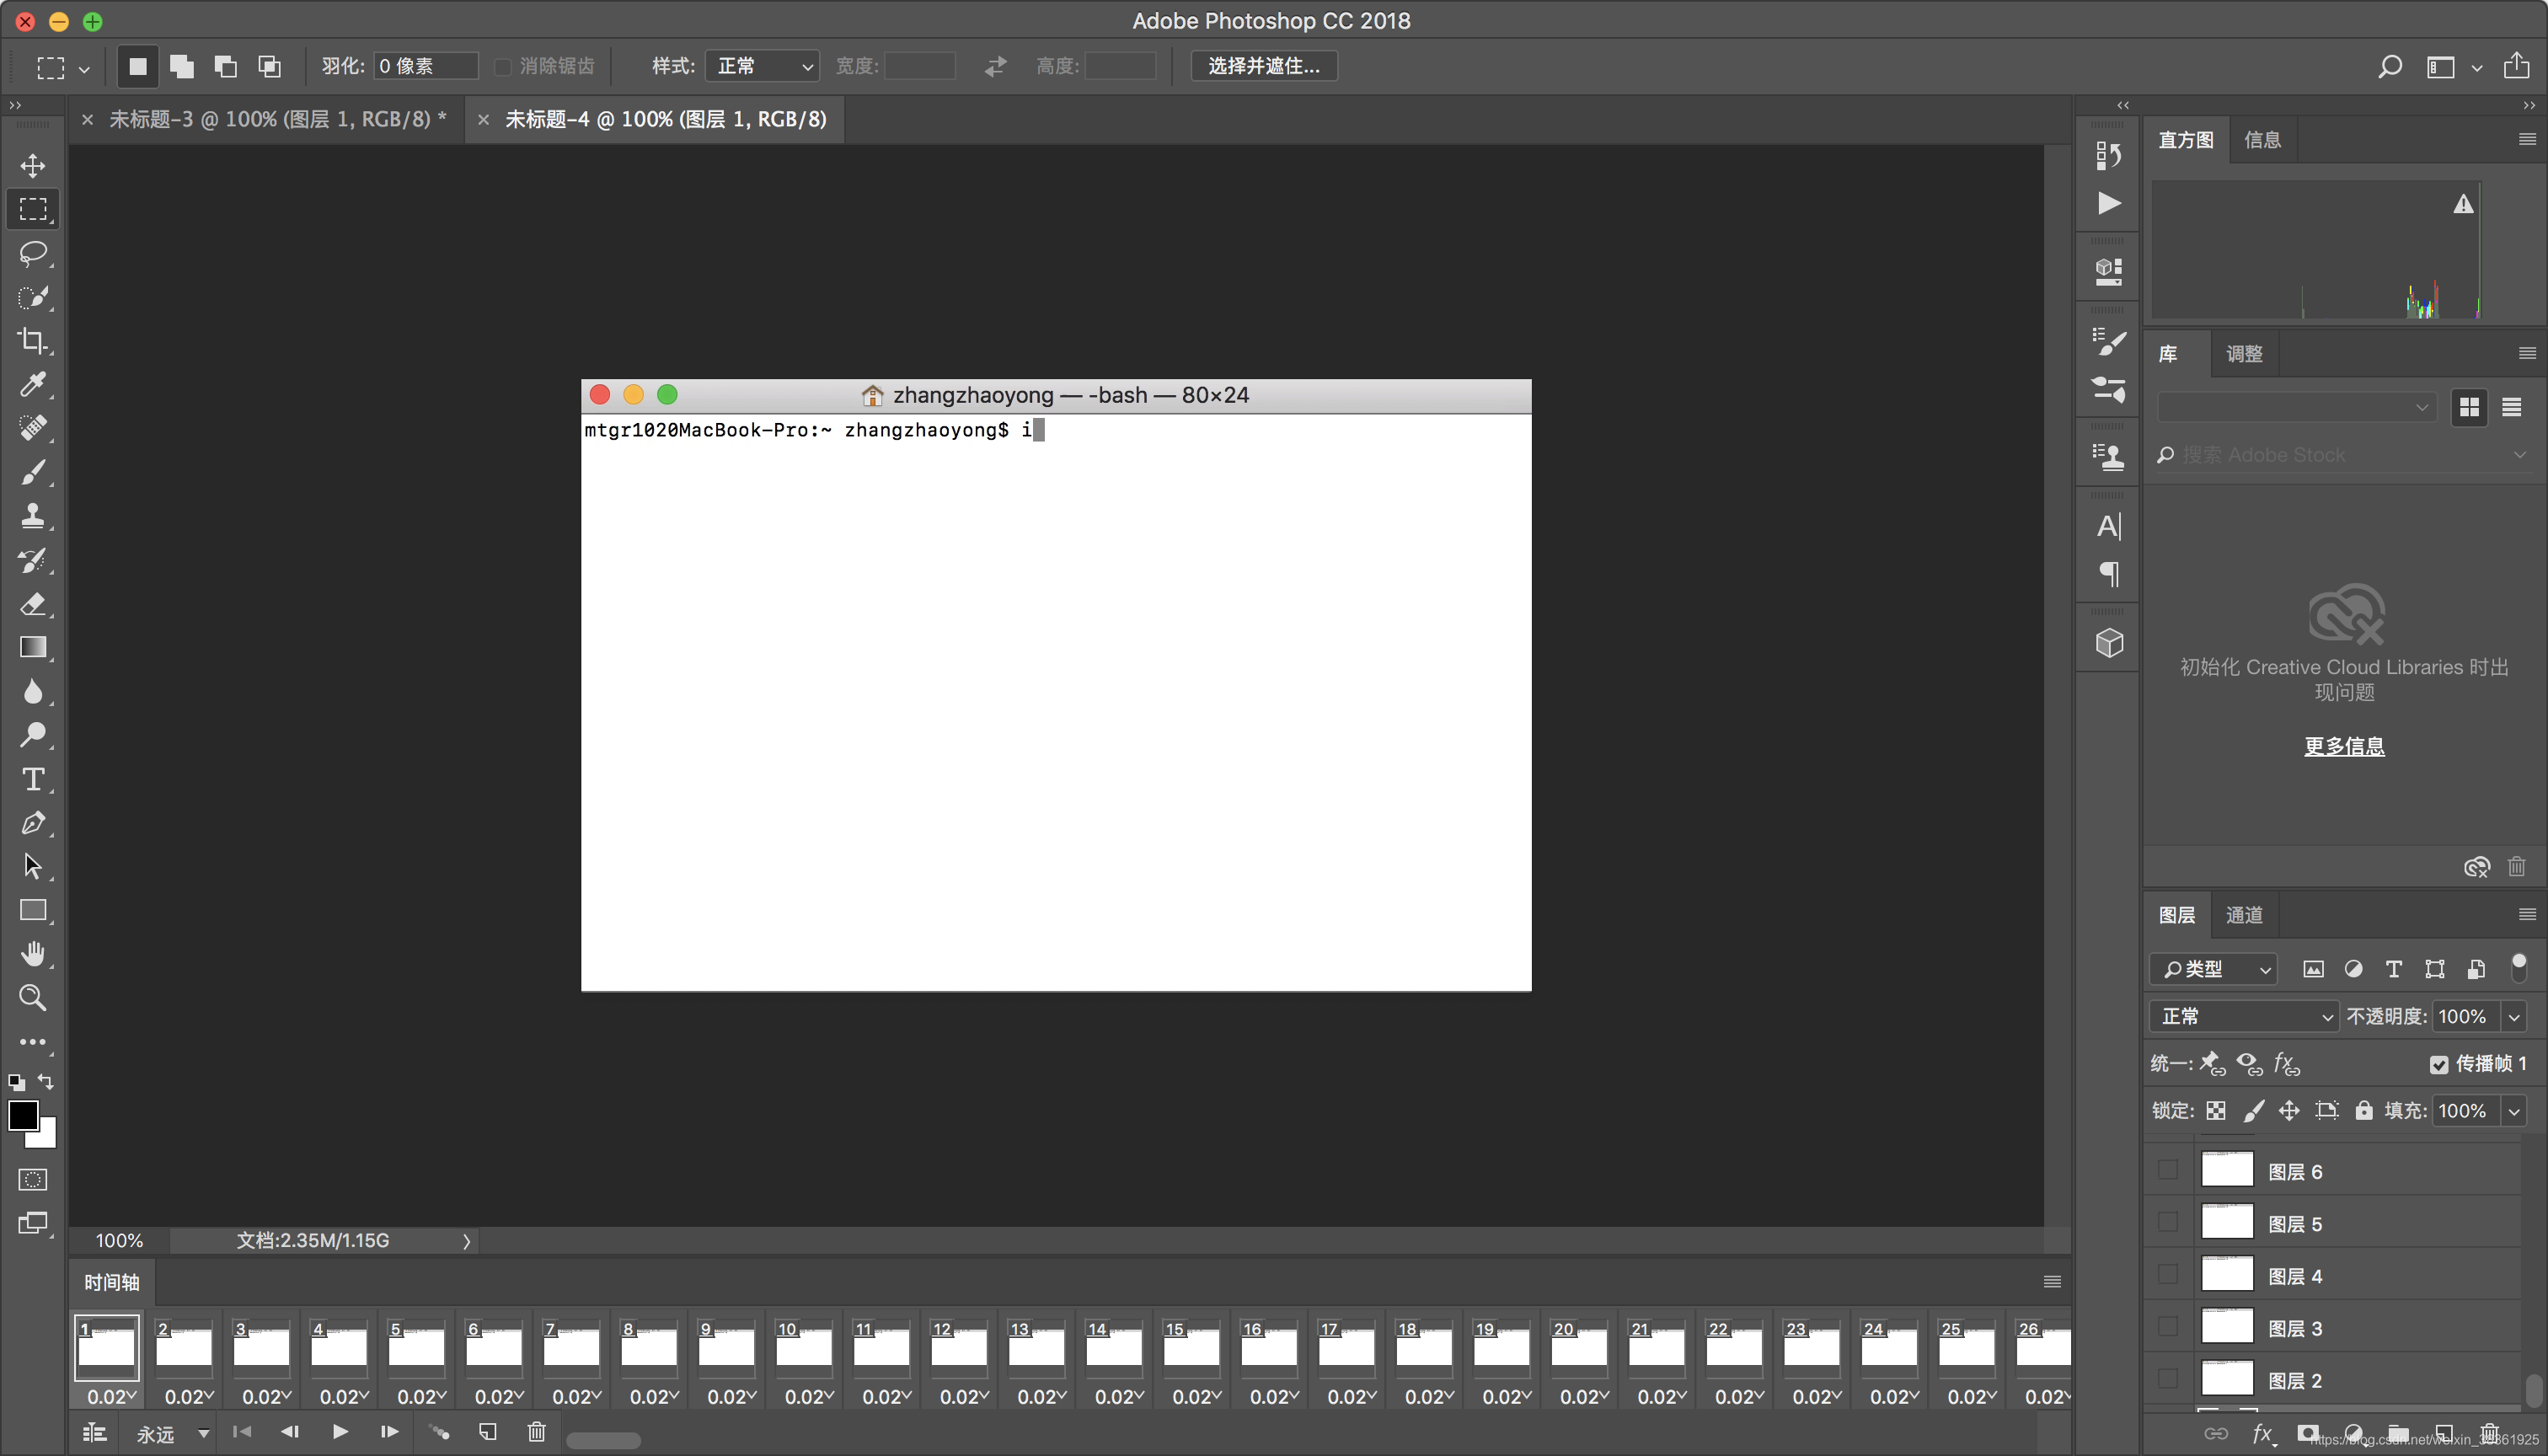Toggle visibility of layer 图层 2
The height and width of the screenshot is (1456, 2548).
[x=2167, y=1378]
